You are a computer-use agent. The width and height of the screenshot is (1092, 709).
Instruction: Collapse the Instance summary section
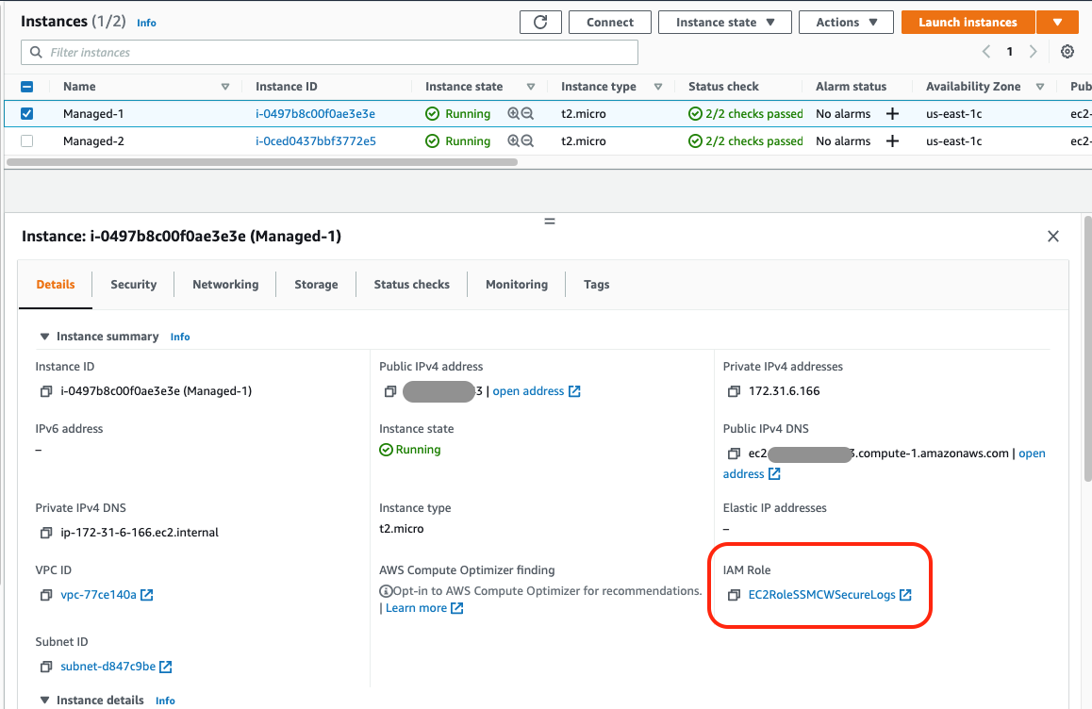[x=44, y=336]
